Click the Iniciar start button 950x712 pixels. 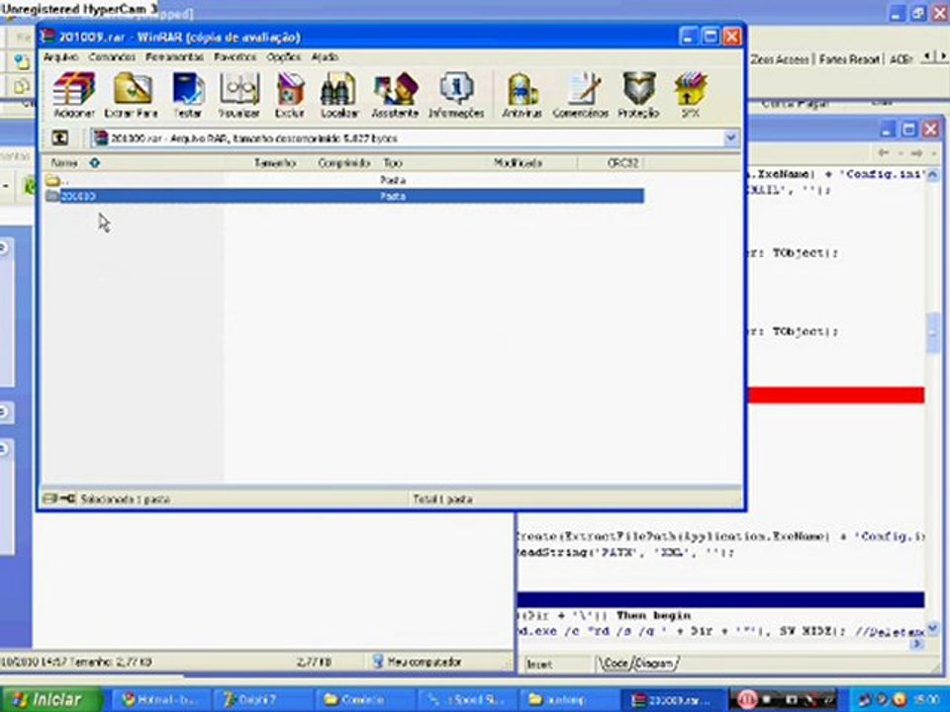pyautogui.click(x=50, y=700)
